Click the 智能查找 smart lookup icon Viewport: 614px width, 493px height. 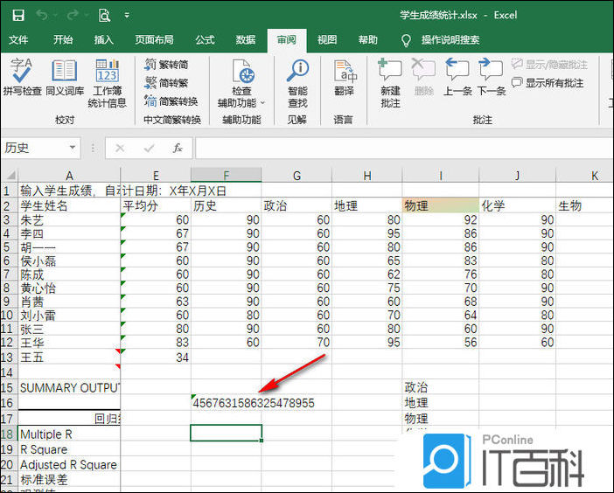click(297, 81)
